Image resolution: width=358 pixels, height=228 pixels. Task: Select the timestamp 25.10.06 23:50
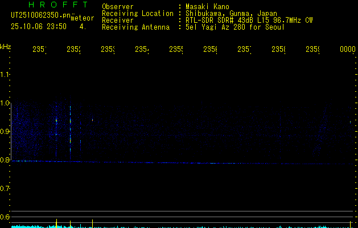click(x=39, y=27)
